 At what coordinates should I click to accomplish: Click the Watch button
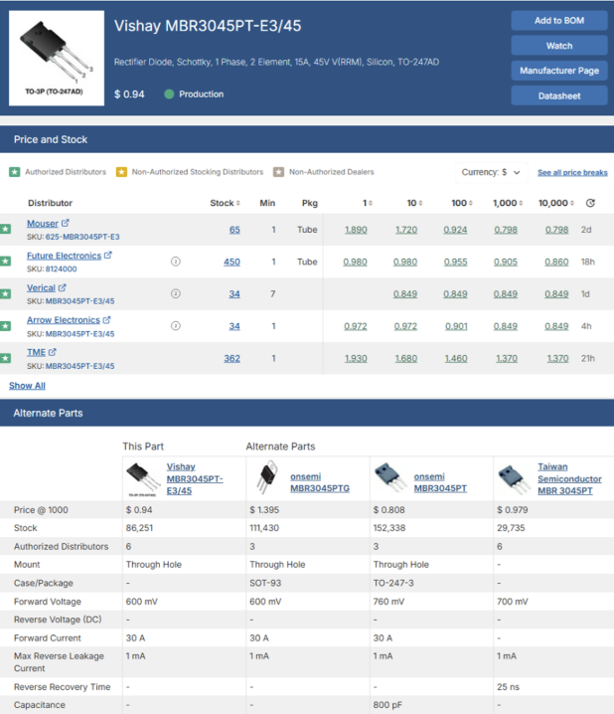(559, 46)
